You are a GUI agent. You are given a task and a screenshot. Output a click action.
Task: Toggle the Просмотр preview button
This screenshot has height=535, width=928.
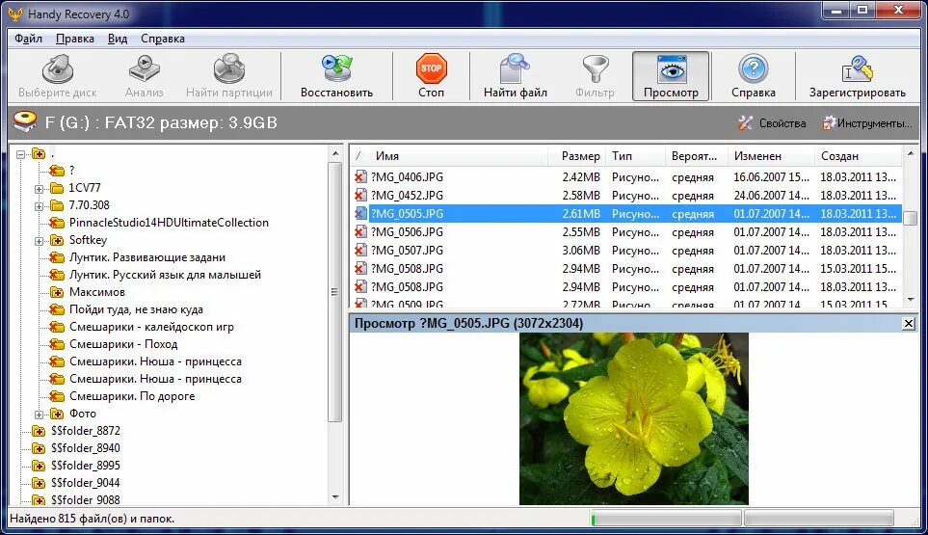[671, 76]
